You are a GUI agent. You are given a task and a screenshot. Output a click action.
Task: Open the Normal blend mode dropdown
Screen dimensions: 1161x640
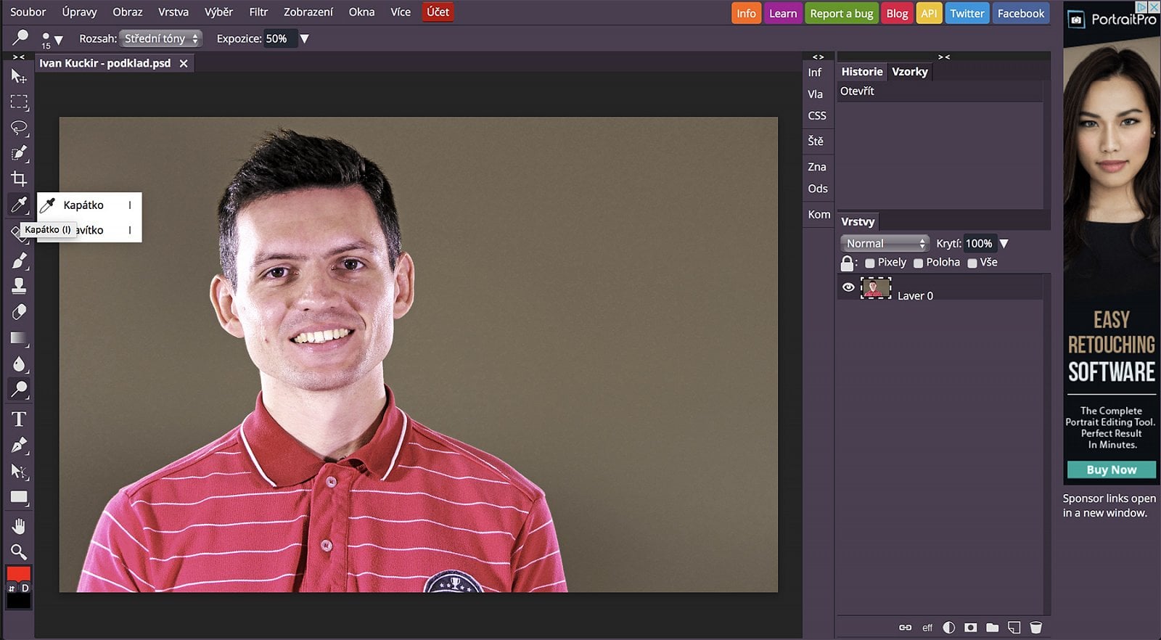click(885, 243)
